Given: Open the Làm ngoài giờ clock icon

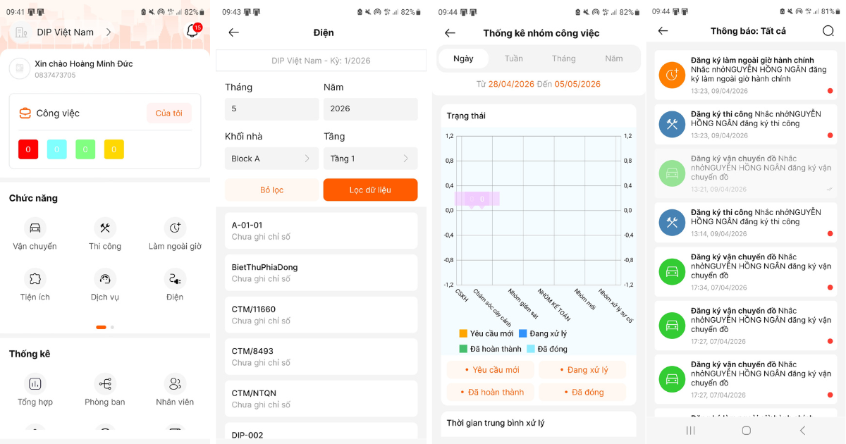Looking at the screenshot, I should point(175,228).
